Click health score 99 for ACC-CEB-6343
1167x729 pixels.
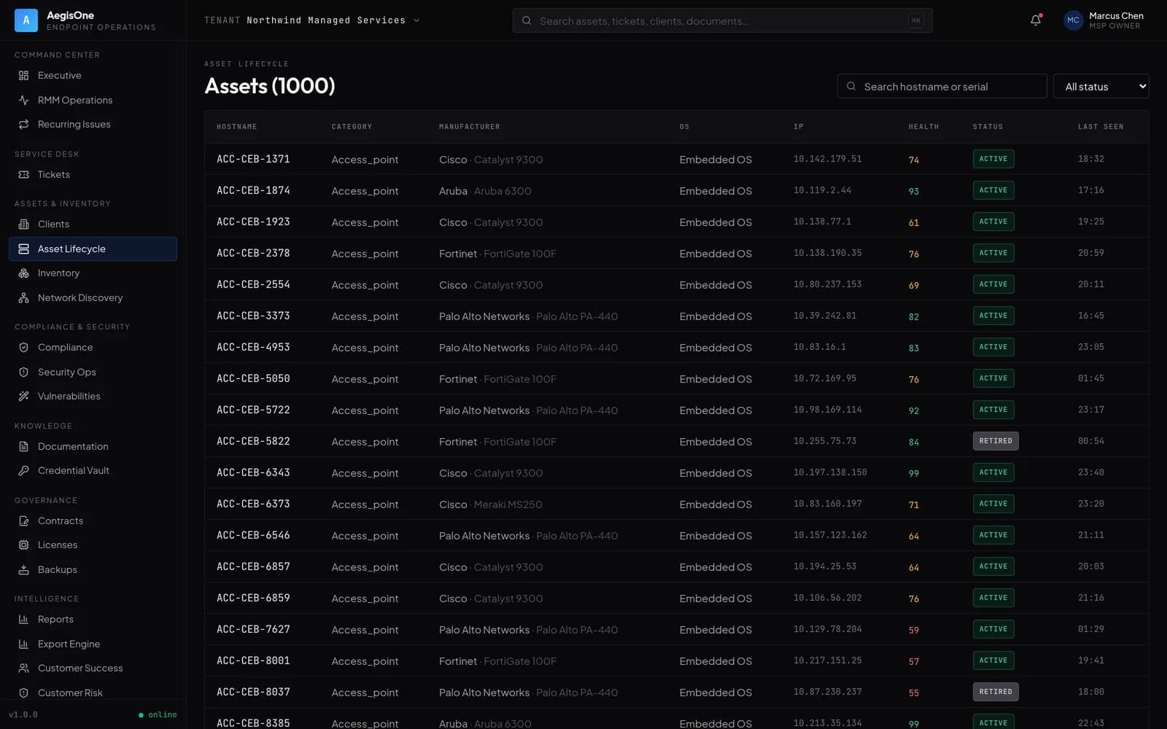914,473
